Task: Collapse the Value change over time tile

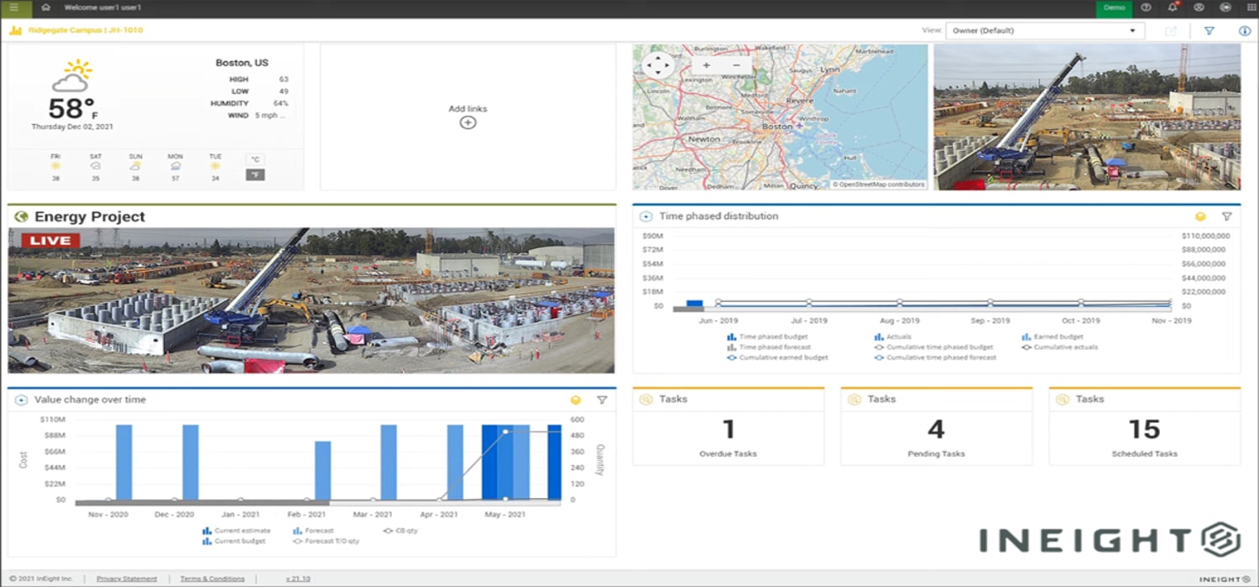Action: pyautogui.click(x=22, y=400)
